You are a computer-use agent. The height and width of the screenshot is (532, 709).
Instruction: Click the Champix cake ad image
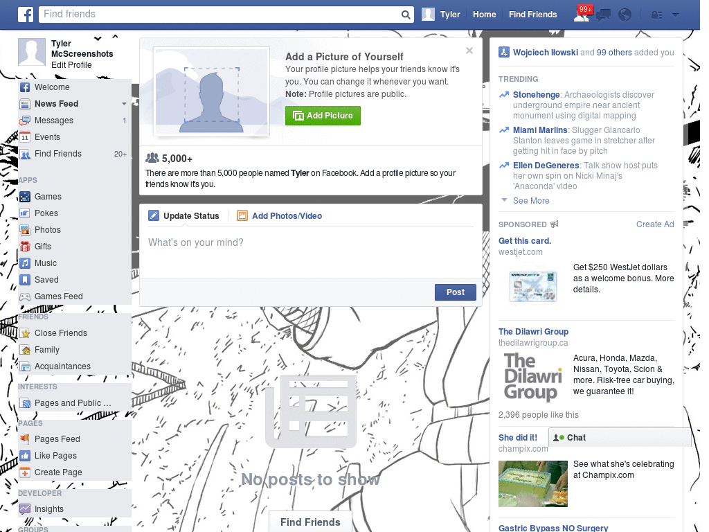pyautogui.click(x=532, y=484)
